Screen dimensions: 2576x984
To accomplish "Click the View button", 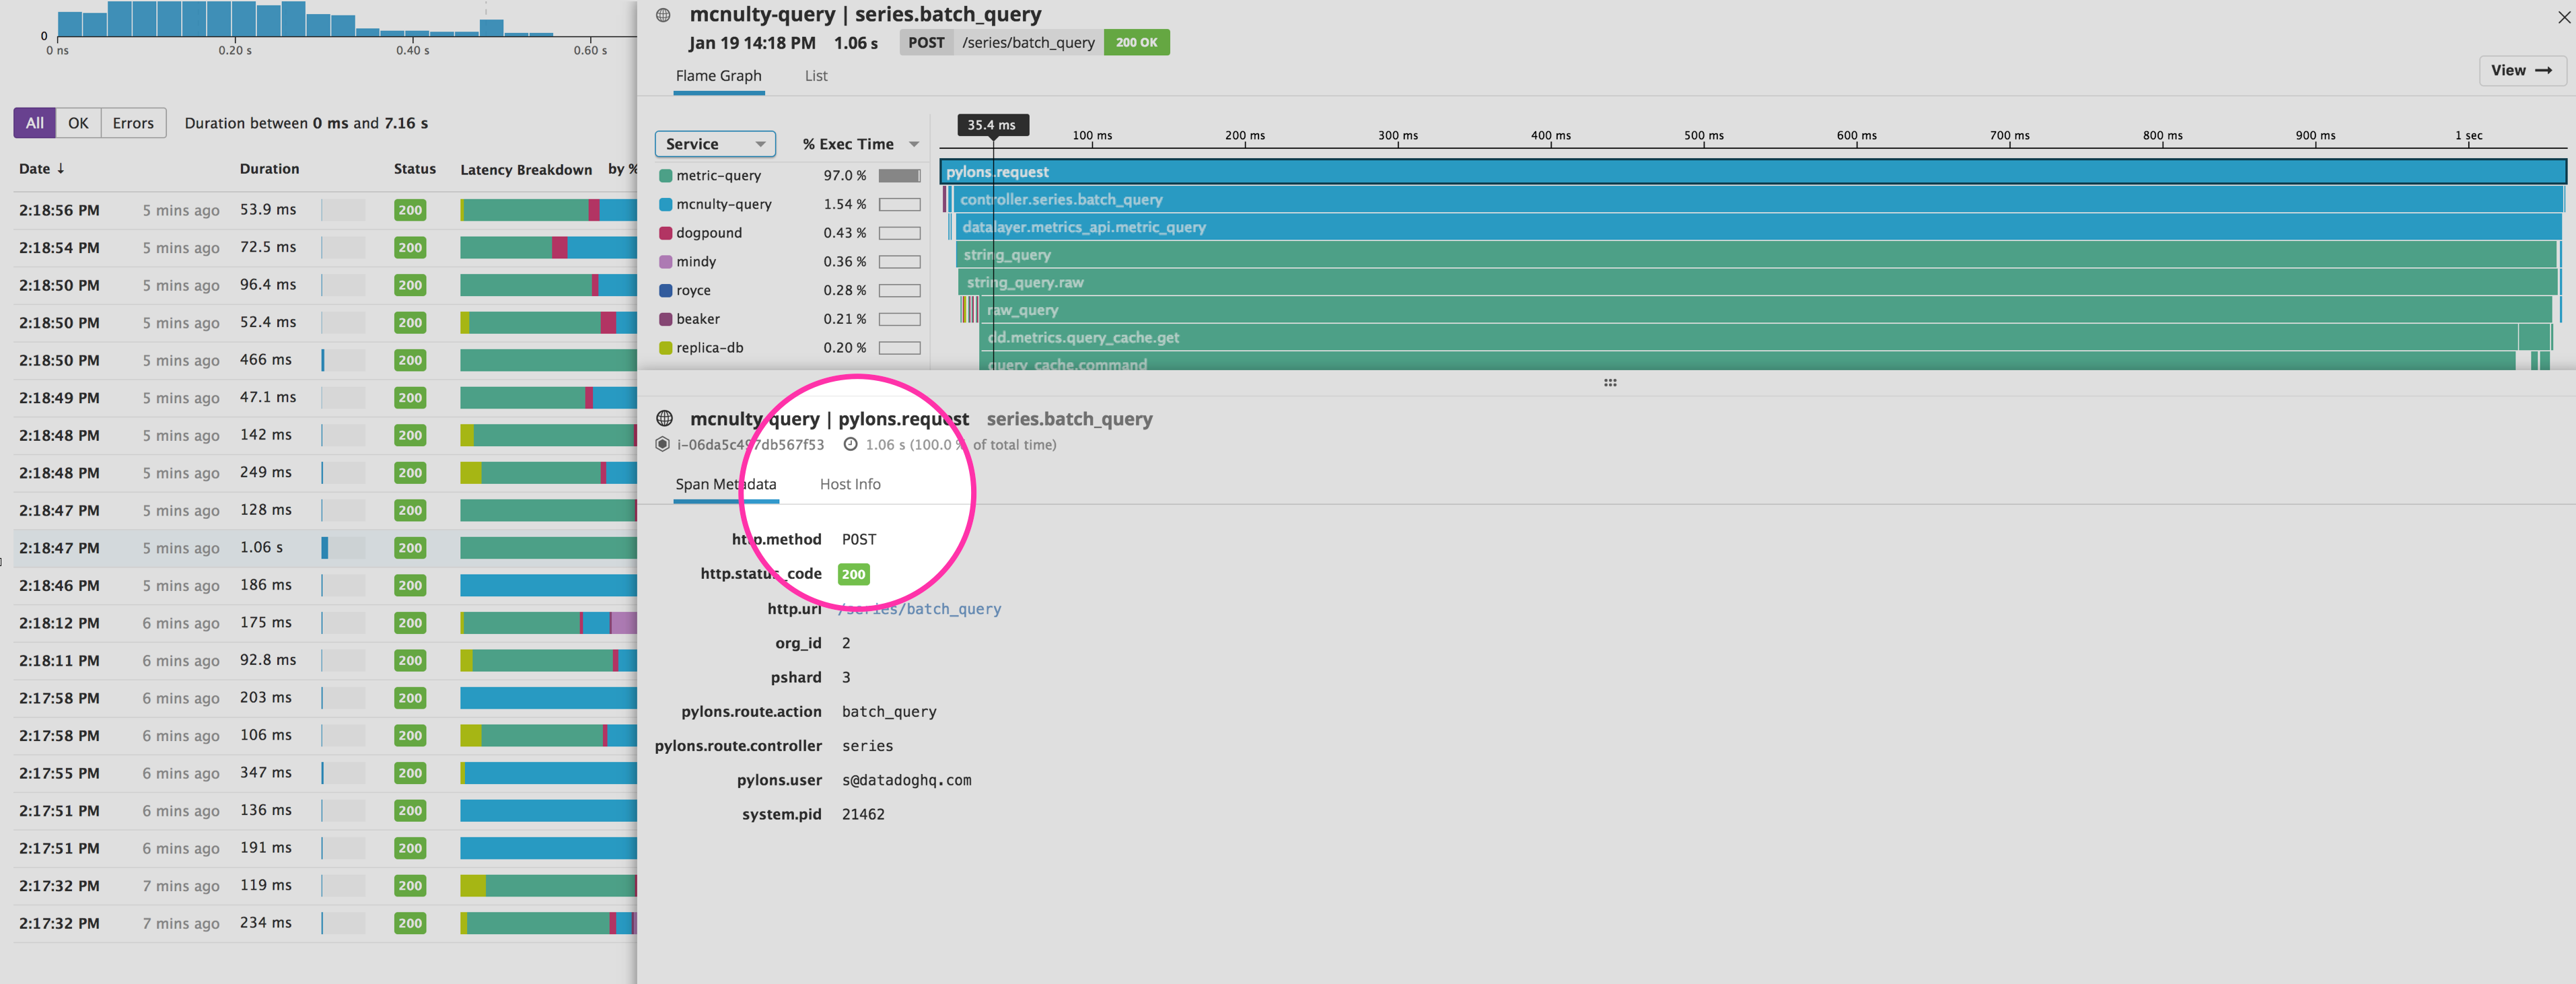I will 2521,70.
